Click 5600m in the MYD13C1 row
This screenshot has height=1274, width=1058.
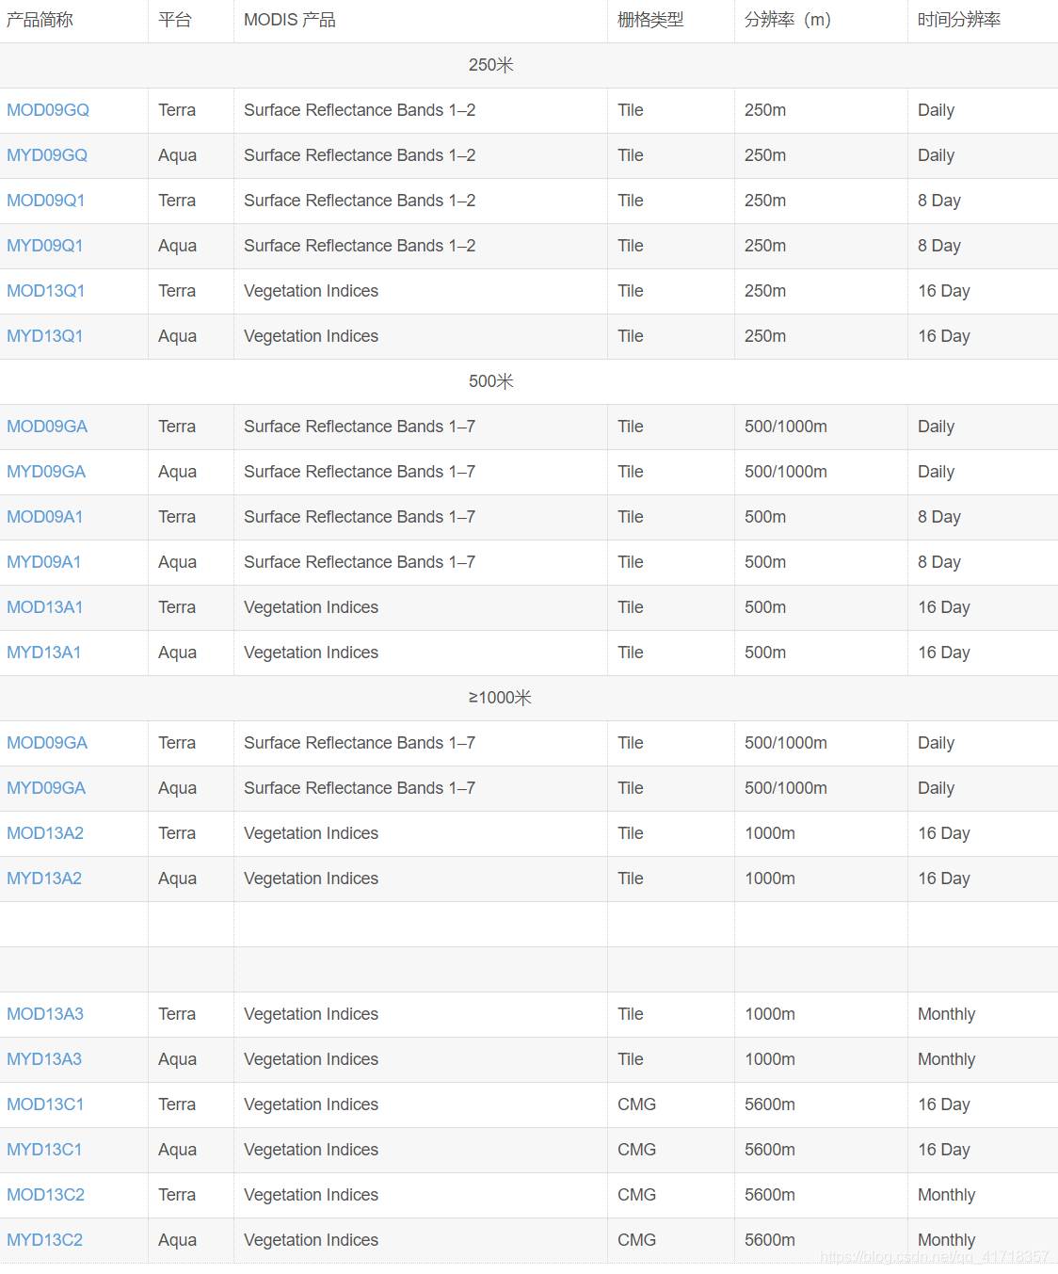pyautogui.click(x=770, y=1150)
